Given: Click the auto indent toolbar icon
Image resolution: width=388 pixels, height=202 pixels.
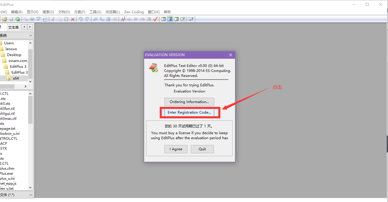Looking at the screenshot, I should 142,19.
